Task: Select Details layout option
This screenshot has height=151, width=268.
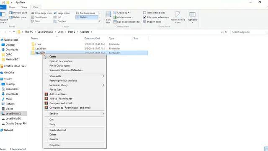Action: pos(87,17)
